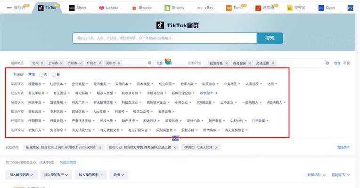Viewport: 360px width, 188px height.
Task: Open the Lazada heart logo tab
Action: pos(101,8)
